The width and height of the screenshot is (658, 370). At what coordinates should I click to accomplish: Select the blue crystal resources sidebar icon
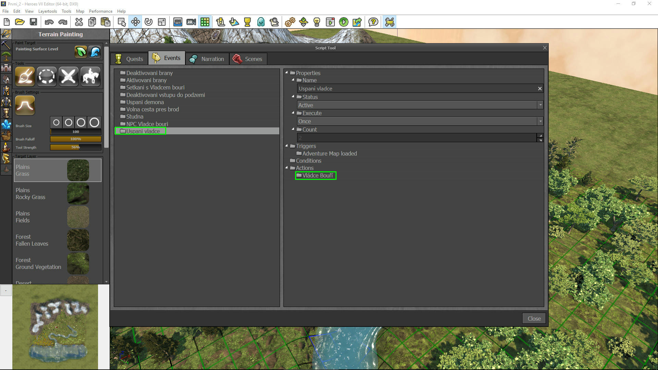pos(6,124)
